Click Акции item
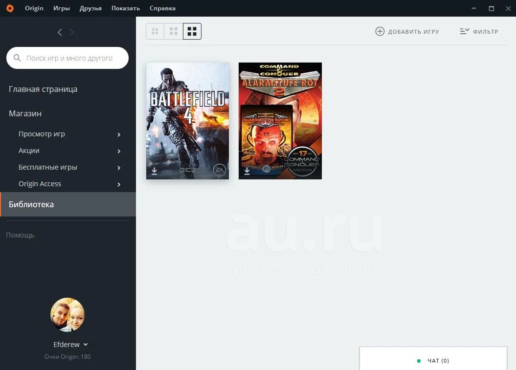This screenshot has height=370, width=516. click(29, 151)
